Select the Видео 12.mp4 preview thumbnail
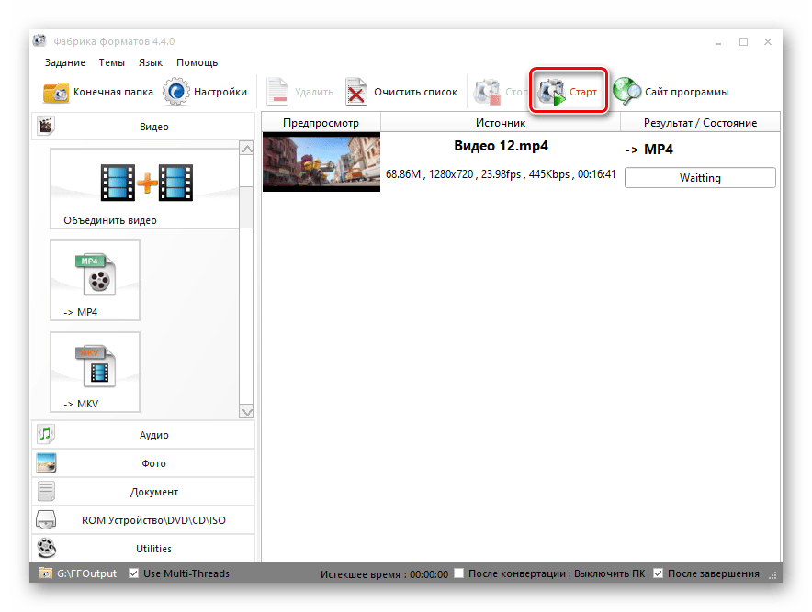This screenshot has width=812, height=612. (321, 161)
